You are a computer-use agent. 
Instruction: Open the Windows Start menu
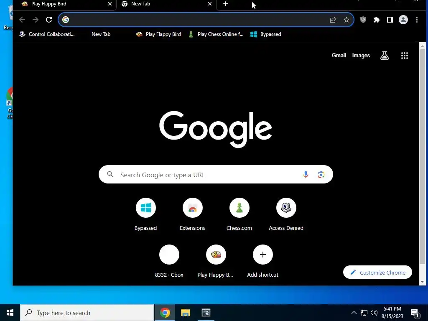tap(10, 313)
